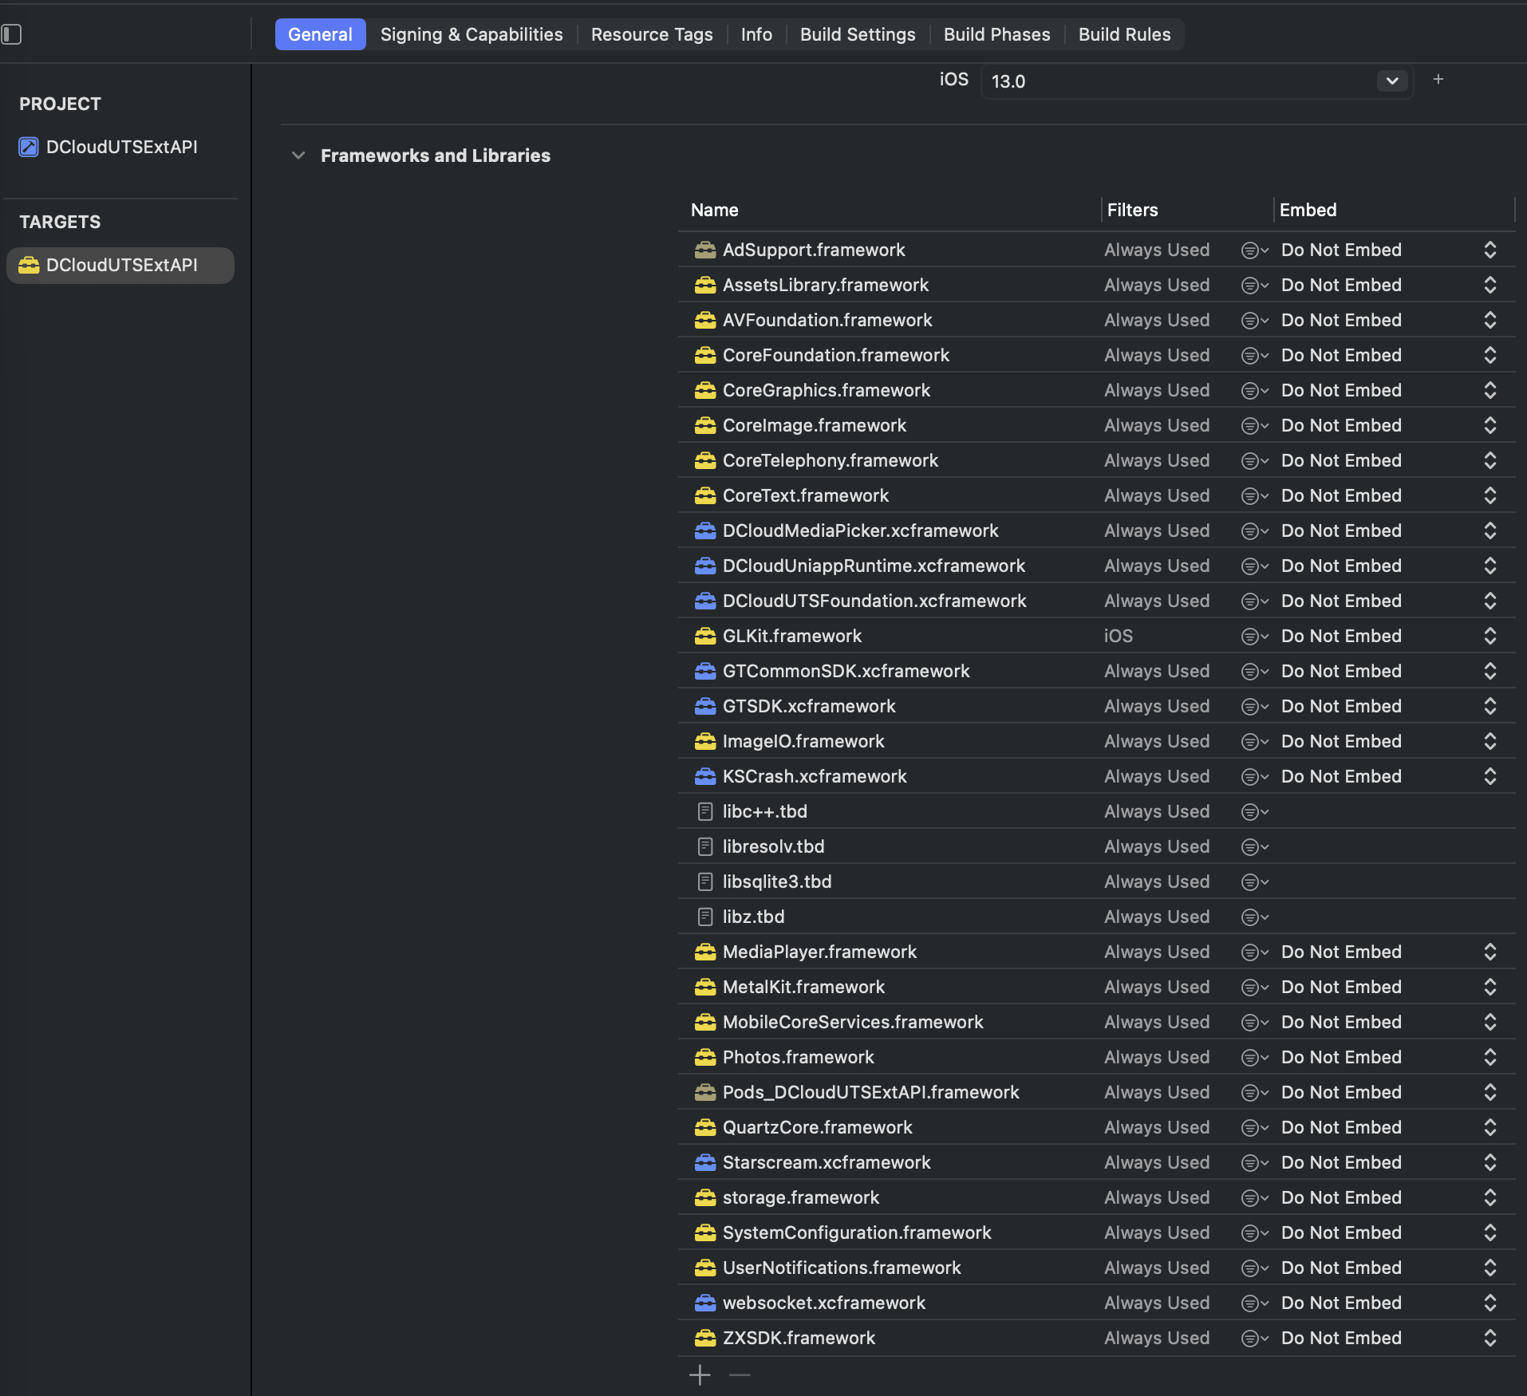Click the Embed column header
The image size is (1527, 1396).
1308,210
